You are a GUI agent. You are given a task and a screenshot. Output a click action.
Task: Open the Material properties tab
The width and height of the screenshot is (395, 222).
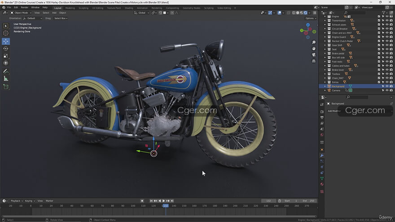[x=322, y=184]
